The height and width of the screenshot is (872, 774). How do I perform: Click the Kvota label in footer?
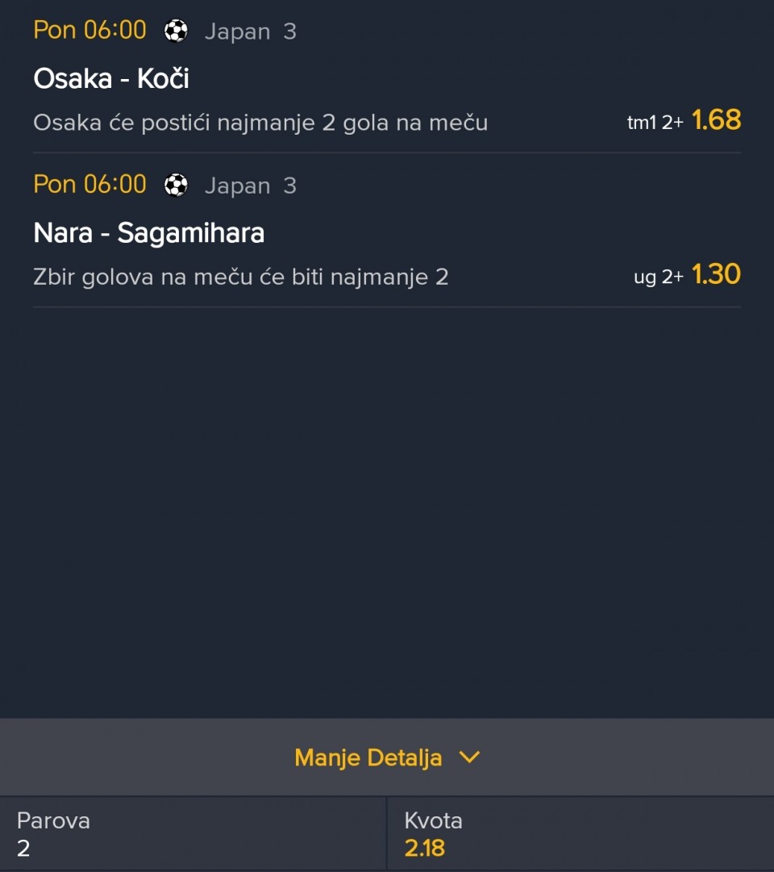[x=433, y=821]
